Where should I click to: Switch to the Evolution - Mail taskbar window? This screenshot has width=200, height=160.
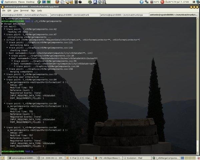tap(137, 158)
